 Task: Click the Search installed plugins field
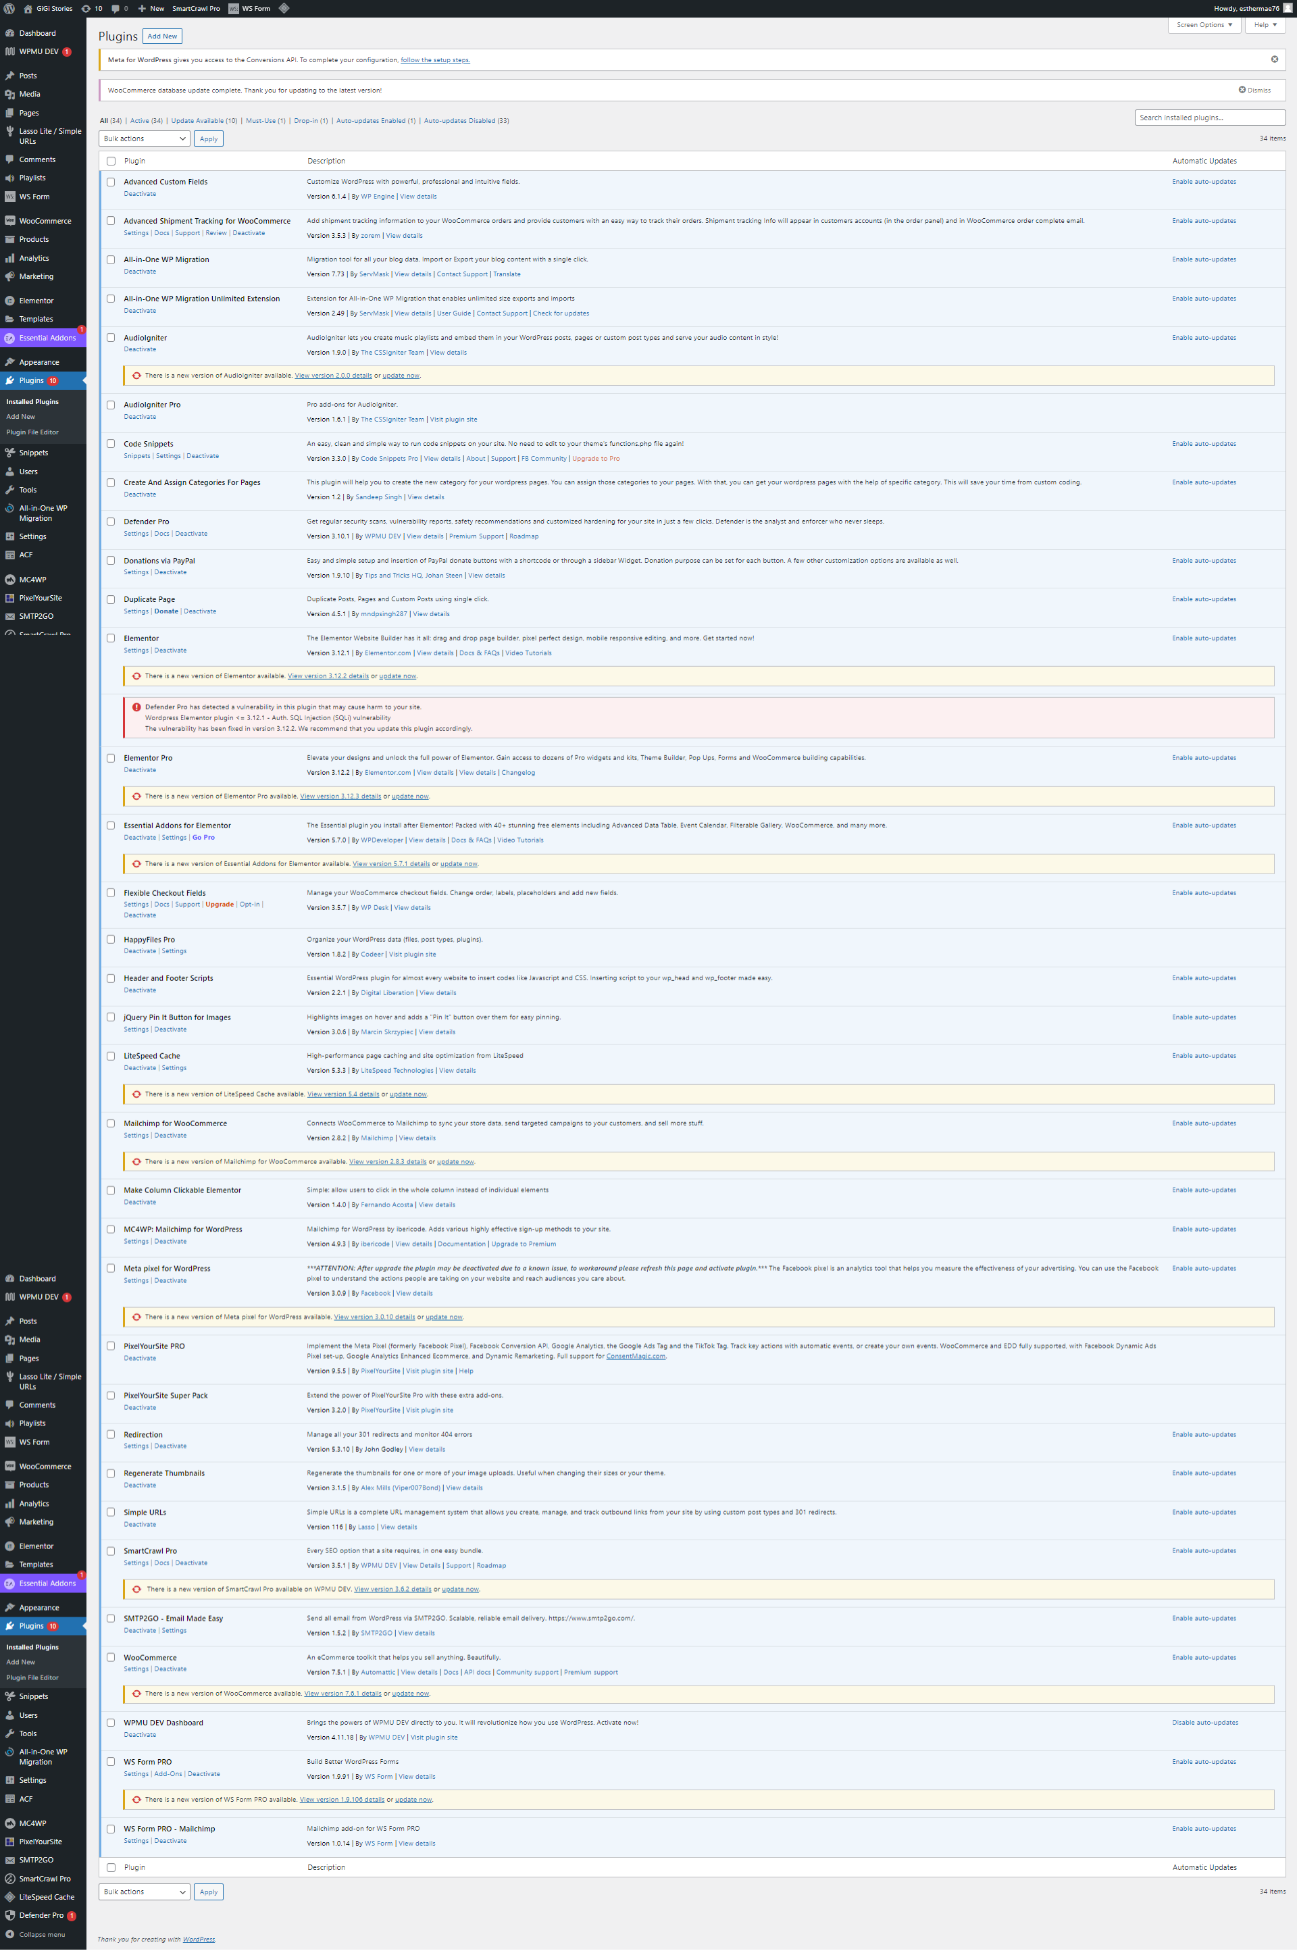(x=1209, y=118)
